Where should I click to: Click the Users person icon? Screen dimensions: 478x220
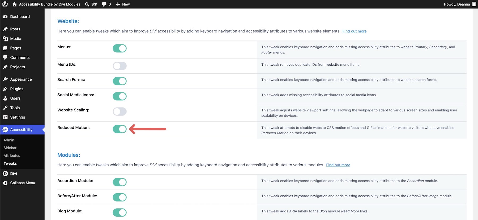coord(5,98)
